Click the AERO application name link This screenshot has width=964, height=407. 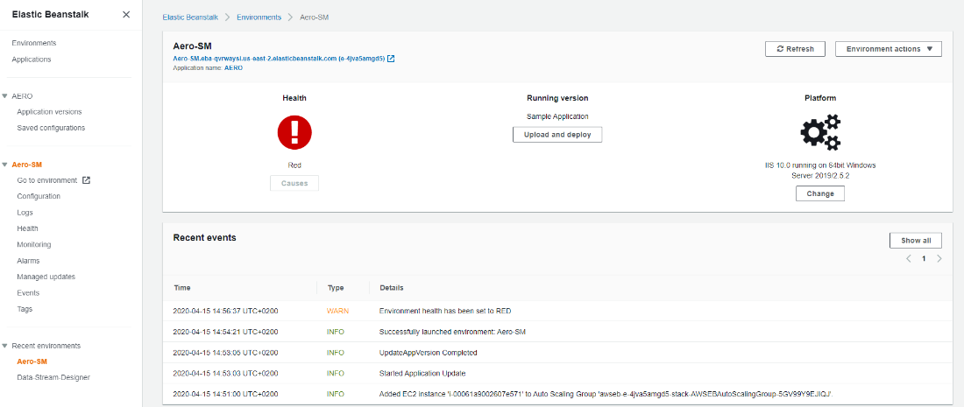pyautogui.click(x=233, y=68)
